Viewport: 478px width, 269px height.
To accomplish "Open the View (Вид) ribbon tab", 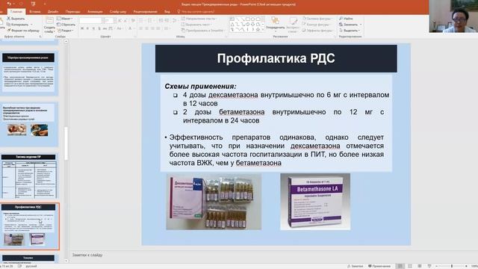I will click(x=167, y=12).
